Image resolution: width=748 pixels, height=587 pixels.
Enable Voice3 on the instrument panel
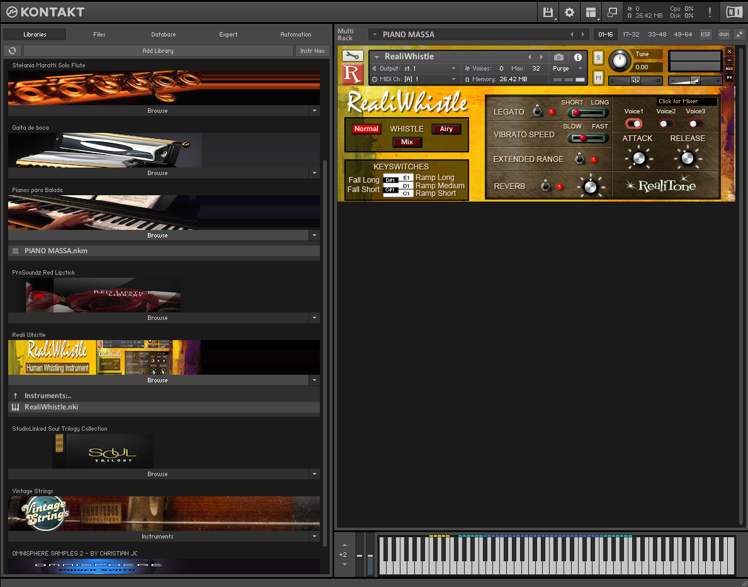coord(696,123)
